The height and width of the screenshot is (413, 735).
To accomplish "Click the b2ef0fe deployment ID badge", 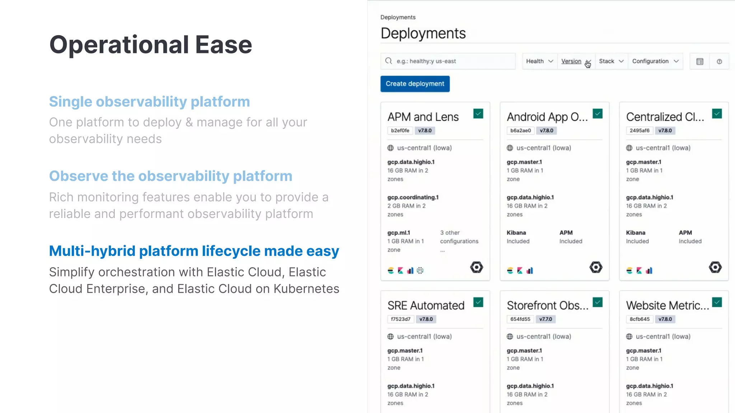I will 400,130.
